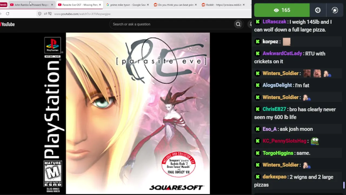Click the message text 'I'm fat'

coord(302,85)
